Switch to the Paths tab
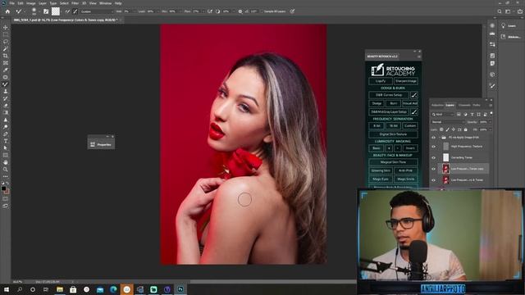525x295 pixels. point(477,105)
